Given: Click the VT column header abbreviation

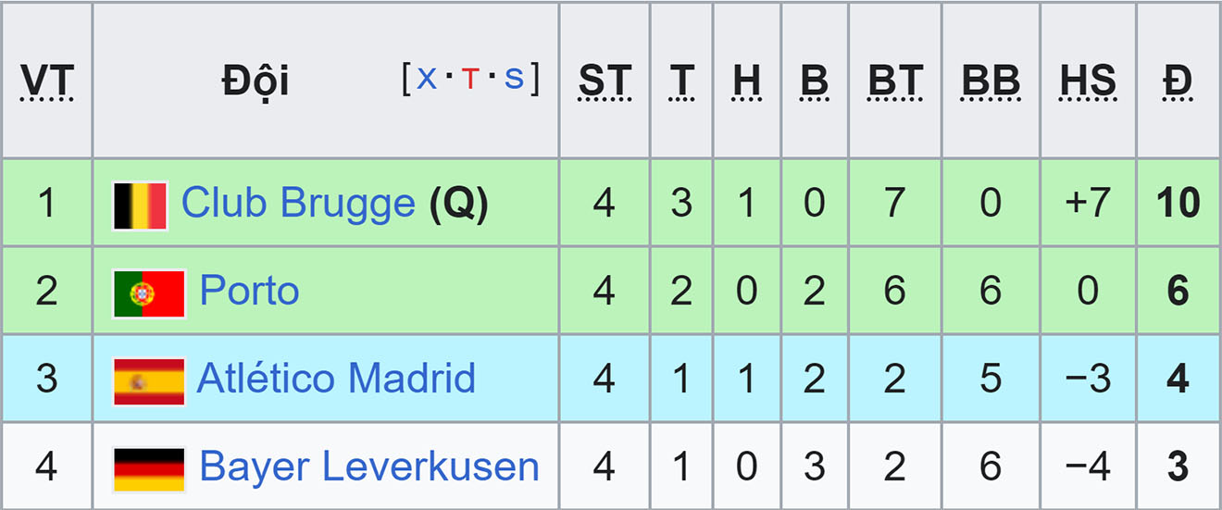Looking at the screenshot, I should tap(46, 81).
